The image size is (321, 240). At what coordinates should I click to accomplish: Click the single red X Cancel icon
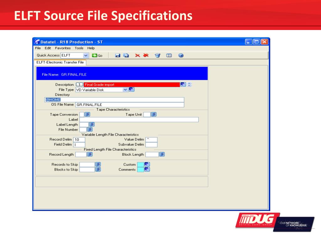137,56
